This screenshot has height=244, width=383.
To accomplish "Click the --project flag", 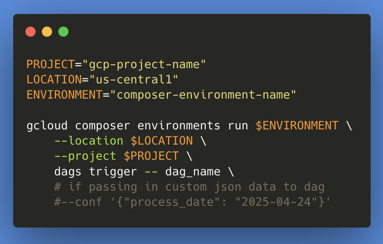I will (85, 157).
